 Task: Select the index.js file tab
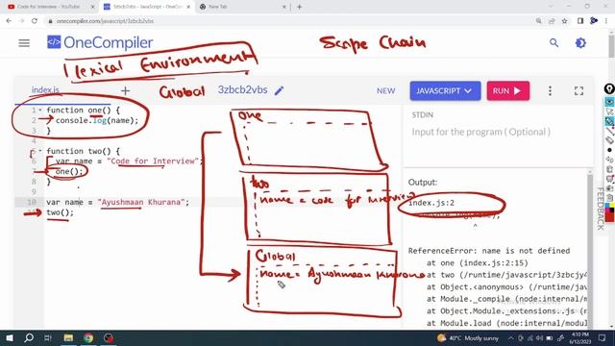pos(45,89)
